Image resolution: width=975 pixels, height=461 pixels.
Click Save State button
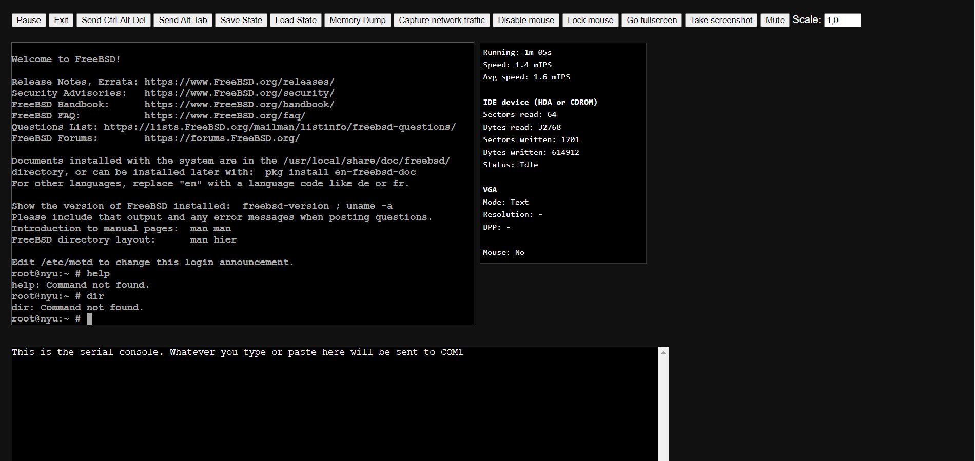coord(241,20)
